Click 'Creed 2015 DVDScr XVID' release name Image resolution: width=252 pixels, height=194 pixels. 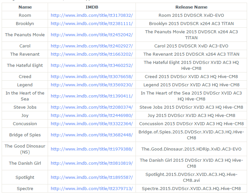point(191,76)
